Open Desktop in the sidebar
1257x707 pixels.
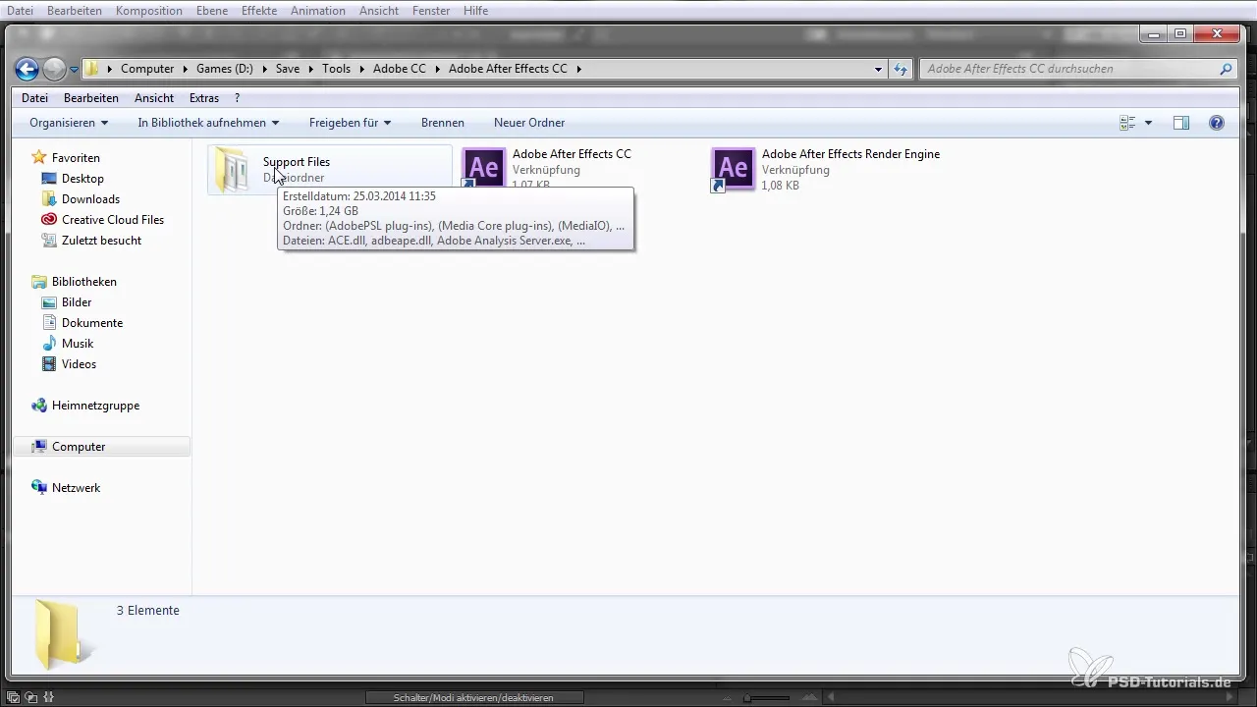coord(82,179)
